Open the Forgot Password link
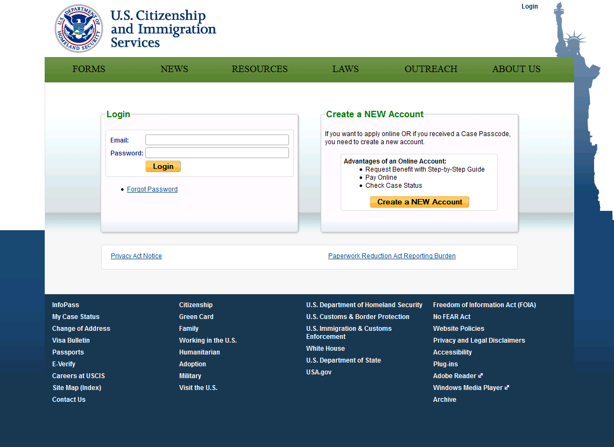Screen dimensions: 614x447 click(152, 189)
